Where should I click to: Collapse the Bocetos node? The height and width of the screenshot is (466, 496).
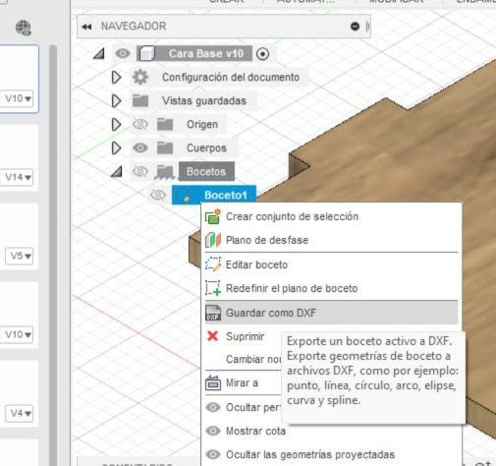pos(117,171)
